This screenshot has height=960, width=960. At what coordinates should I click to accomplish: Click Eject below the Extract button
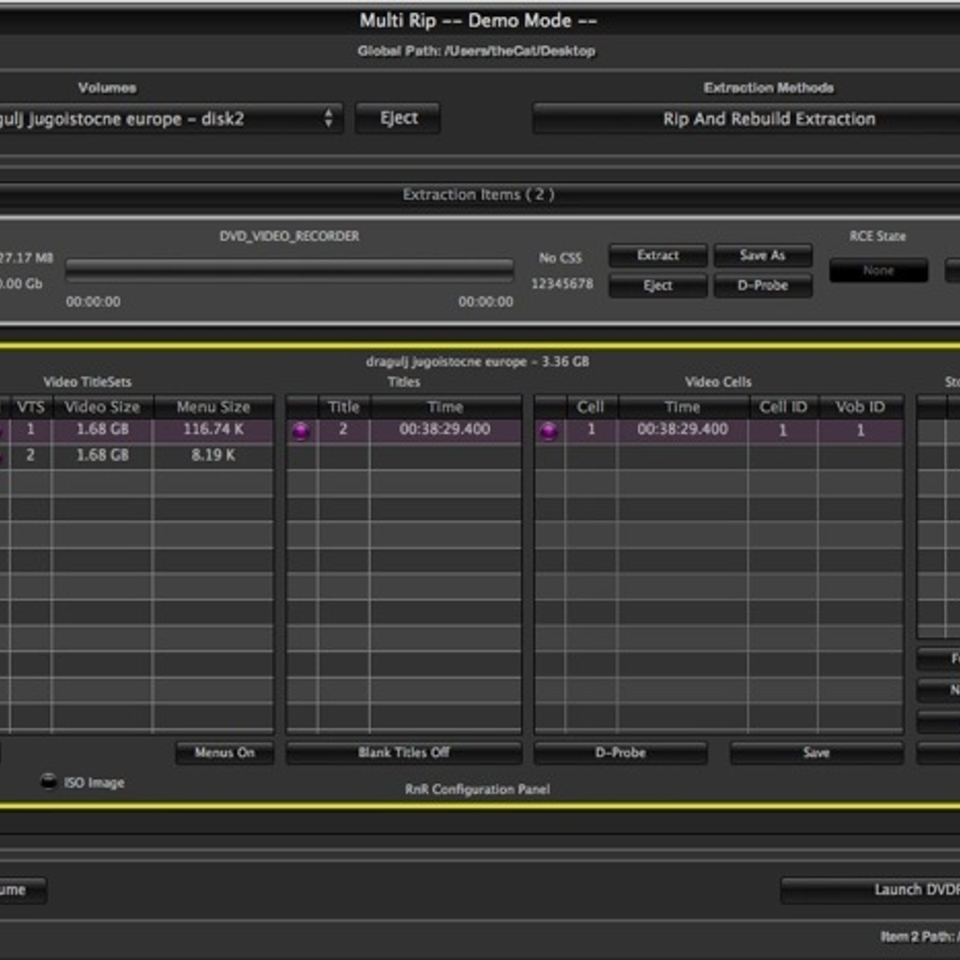point(658,286)
